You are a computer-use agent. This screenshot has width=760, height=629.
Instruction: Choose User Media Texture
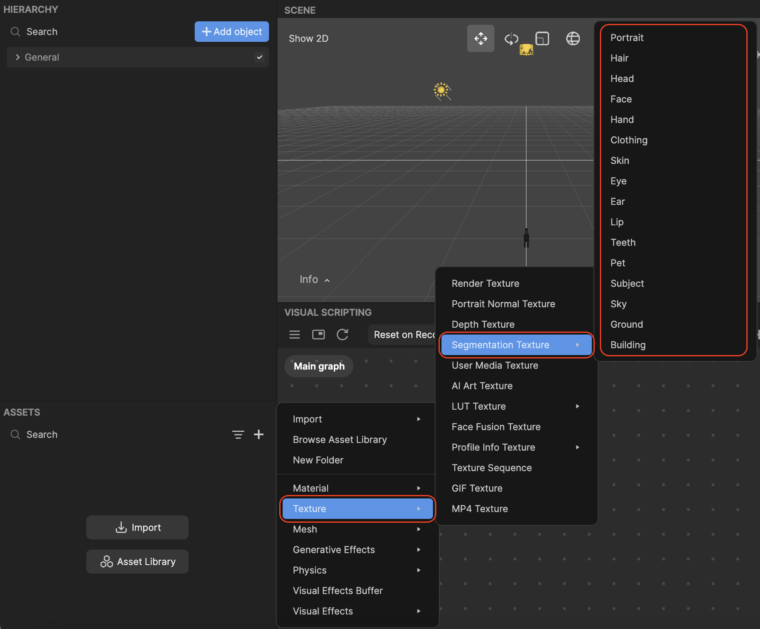[516, 365]
